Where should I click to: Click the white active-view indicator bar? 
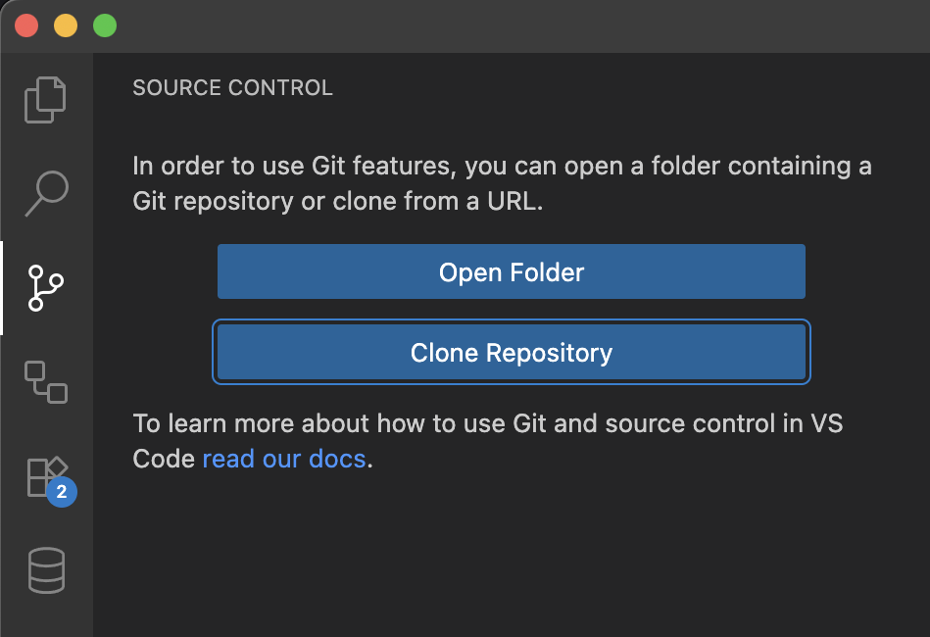(x=1, y=288)
